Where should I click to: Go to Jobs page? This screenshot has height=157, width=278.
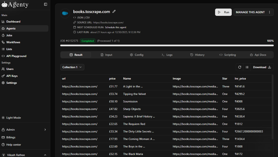9,35
